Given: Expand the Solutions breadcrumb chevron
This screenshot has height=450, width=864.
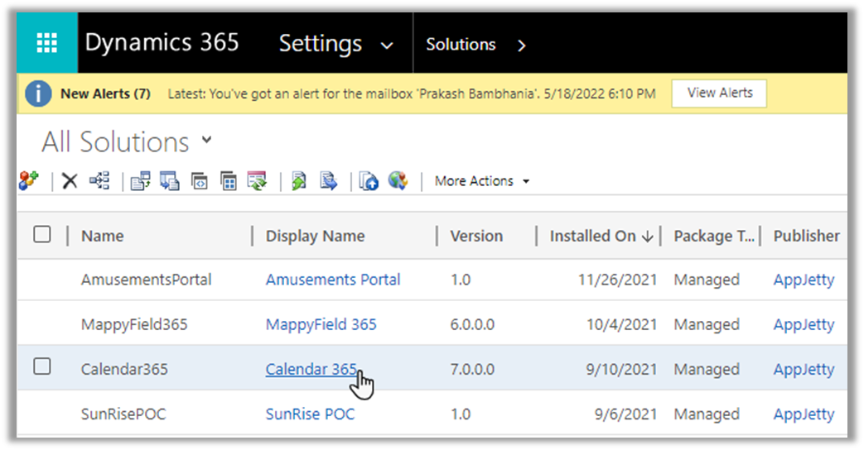Looking at the screenshot, I should click(x=521, y=45).
